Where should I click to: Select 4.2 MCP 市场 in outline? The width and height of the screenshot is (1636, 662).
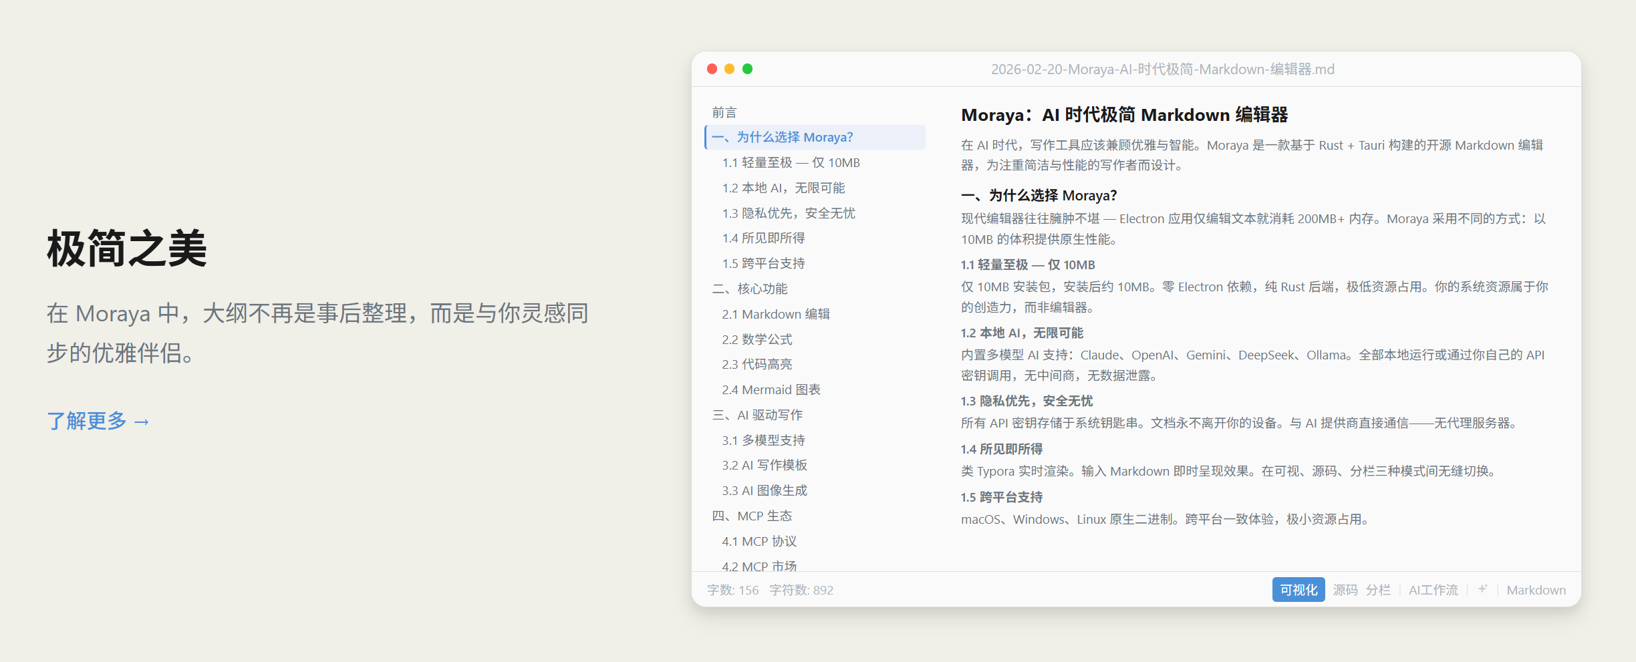(759, 566)
